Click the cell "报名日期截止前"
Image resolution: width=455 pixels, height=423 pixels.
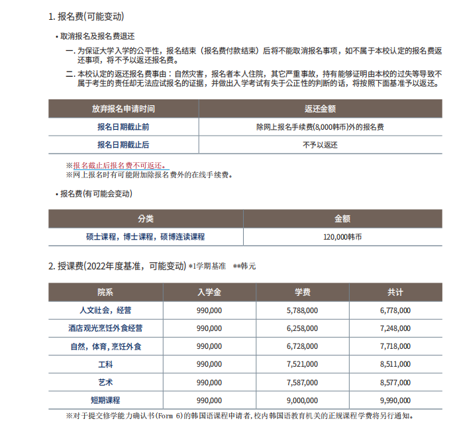(x=123, y=127)
